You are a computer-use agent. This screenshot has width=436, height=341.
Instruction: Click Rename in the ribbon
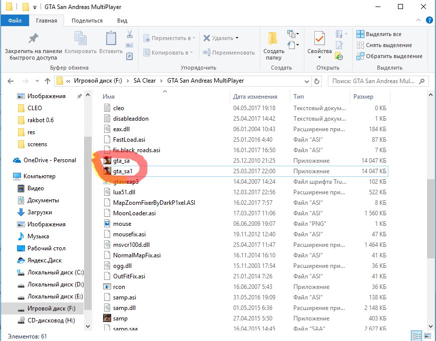point(229,53)
